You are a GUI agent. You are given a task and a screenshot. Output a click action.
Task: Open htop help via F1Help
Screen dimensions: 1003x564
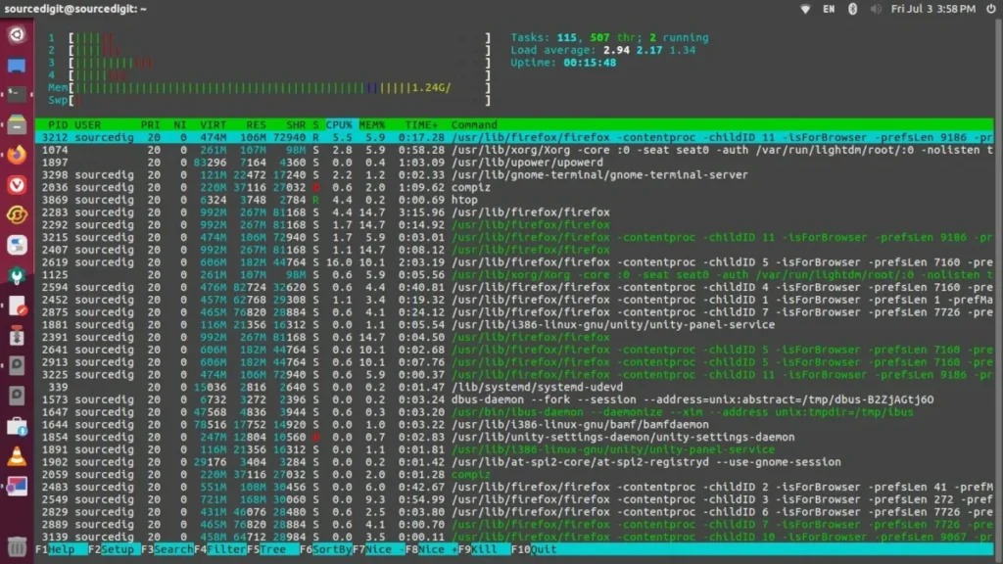[57, 549]
